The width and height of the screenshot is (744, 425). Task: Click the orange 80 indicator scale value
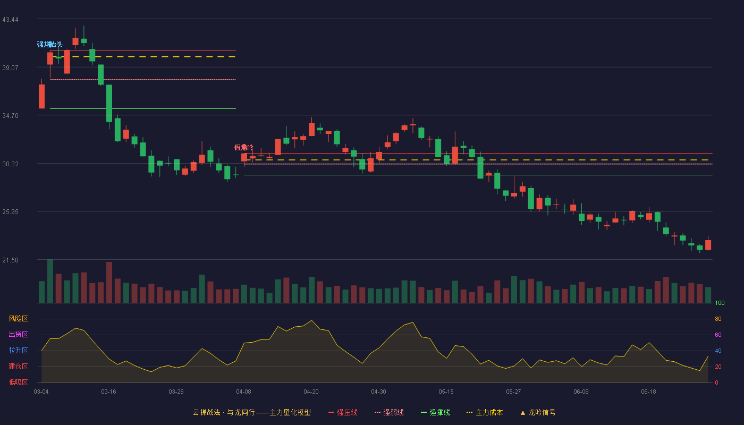[718, 319]
